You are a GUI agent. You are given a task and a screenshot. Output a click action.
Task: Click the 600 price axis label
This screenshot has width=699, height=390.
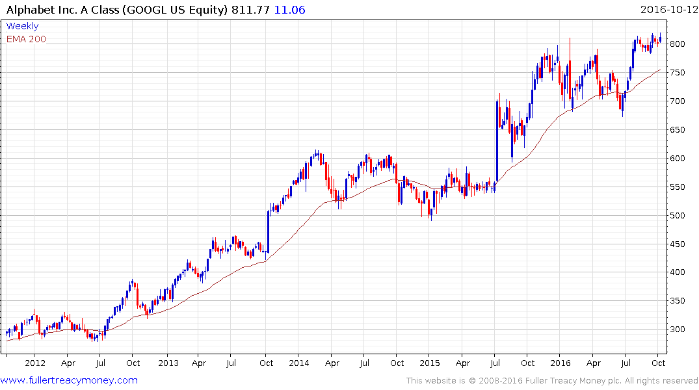[677, 158]
